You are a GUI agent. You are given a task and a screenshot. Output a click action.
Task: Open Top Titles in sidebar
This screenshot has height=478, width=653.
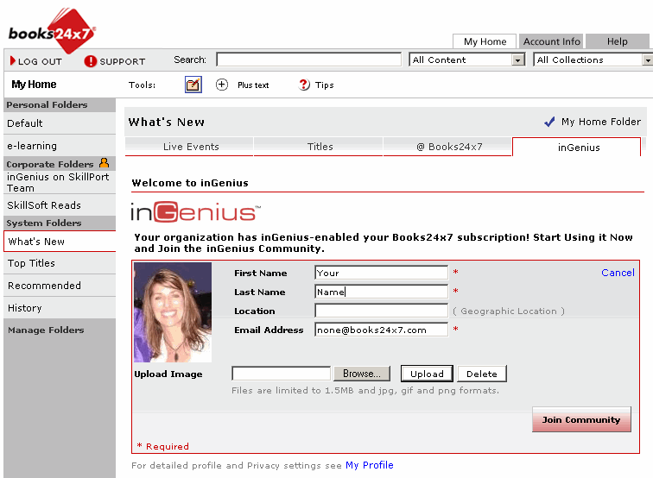(60, 263)
